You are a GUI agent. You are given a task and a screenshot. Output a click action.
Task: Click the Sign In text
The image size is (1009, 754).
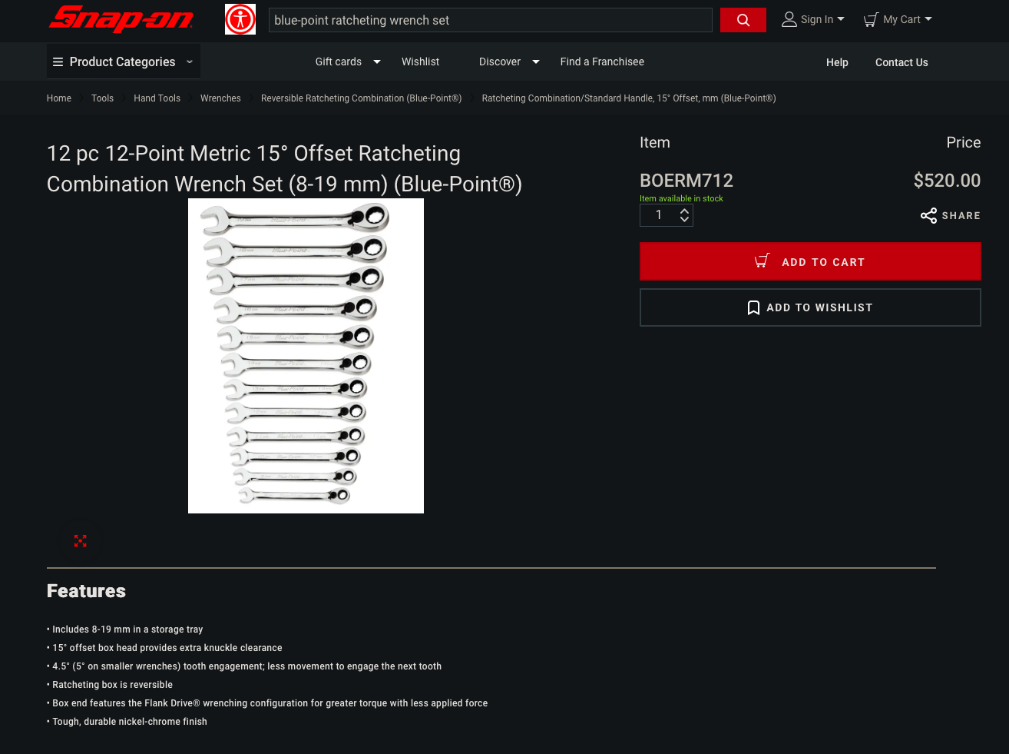(x=817, y=20)
